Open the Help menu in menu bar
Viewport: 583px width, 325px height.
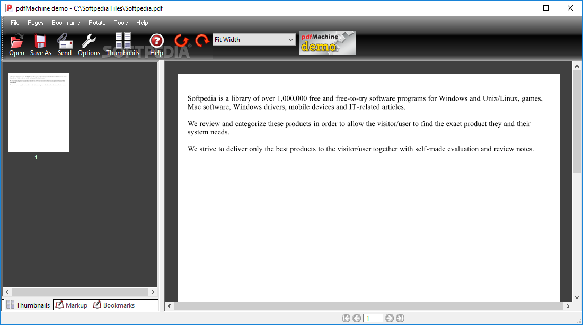(x=142, y=23)
